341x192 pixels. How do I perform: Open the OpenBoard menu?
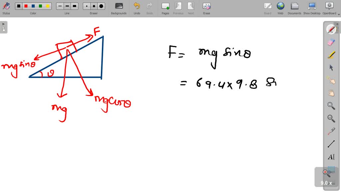click(x=329, y=8)
